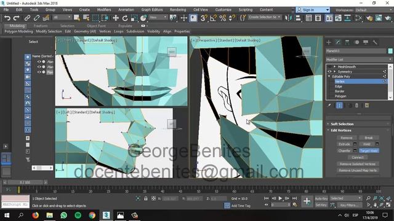Select the Select and Rotate tool
The height and width of the screenshot is (221, 394).
coord(125,18)
